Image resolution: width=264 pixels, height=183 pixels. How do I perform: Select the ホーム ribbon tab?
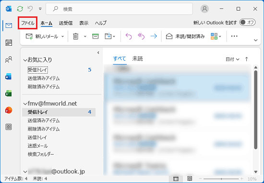click(x=47, y=23)
